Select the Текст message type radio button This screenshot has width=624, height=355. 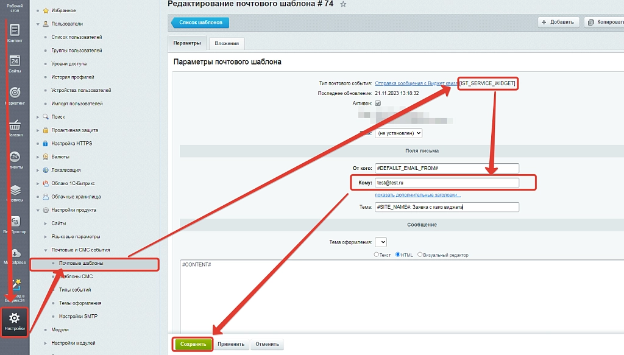(x=376, y=255)
